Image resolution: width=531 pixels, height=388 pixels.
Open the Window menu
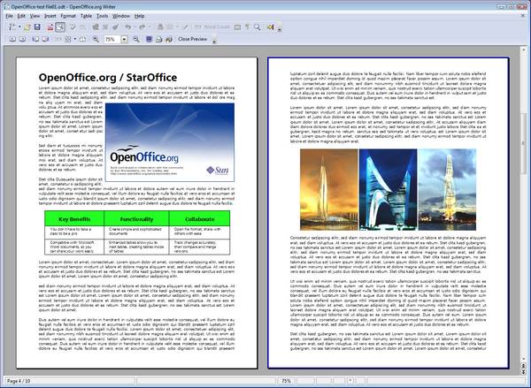[121, 16]
